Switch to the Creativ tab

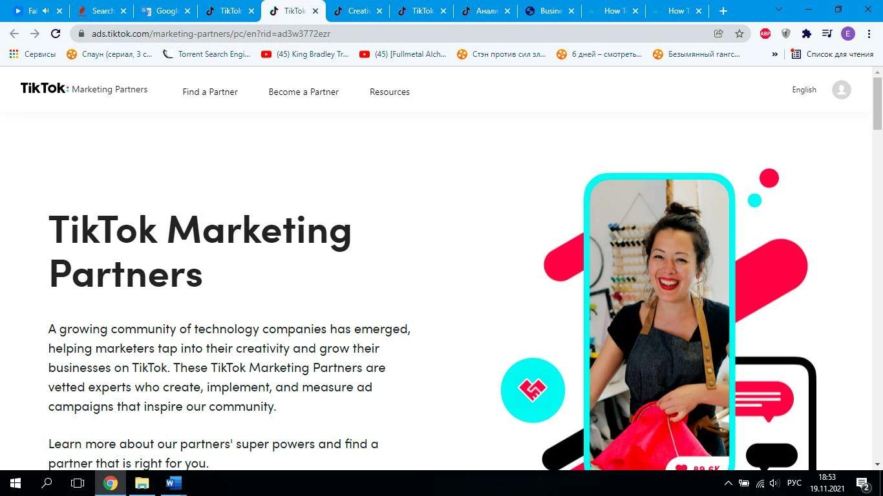(x=358, y=11)
